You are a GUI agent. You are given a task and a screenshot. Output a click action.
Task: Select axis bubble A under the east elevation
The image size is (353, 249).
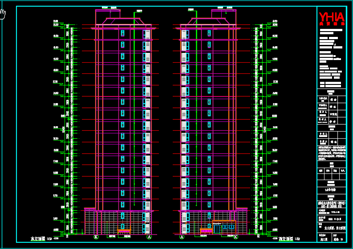coord(149,237)
